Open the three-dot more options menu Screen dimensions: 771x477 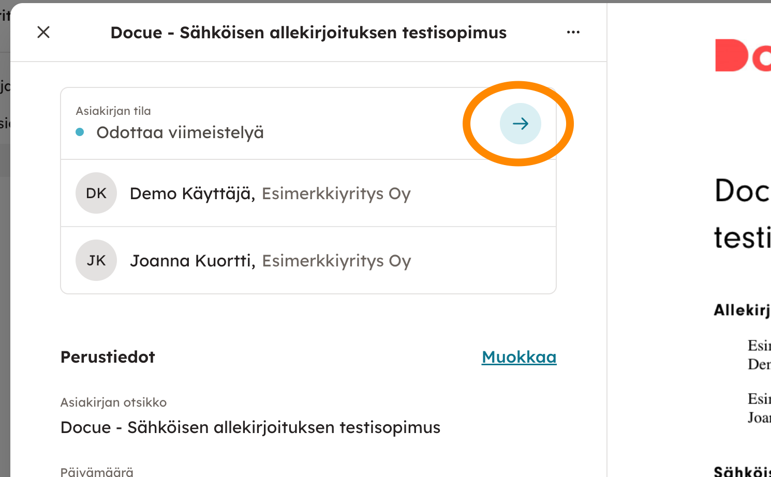pyautogui.click(x=573, y=32)
